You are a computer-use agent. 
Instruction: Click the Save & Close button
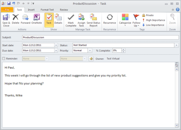[x=6, y=20]
